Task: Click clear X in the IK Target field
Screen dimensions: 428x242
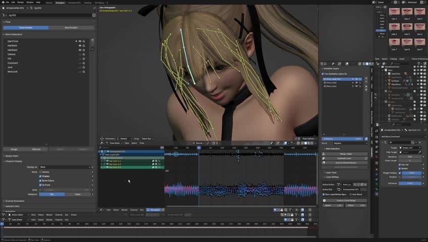Action: tap(419, 148)
